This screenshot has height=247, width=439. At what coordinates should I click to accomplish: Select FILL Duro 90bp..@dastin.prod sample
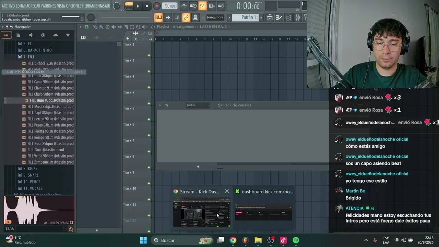[x=51, y=101]
